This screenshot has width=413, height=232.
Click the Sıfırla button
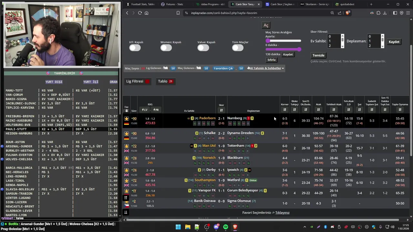271,60
